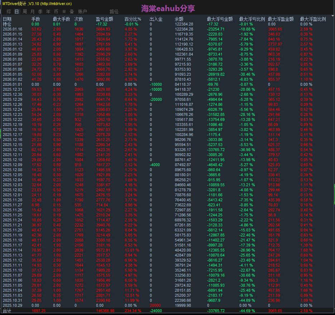335x315 pixels.
Task: Click percentage value 12.51 %
Action: click(132, 295)
